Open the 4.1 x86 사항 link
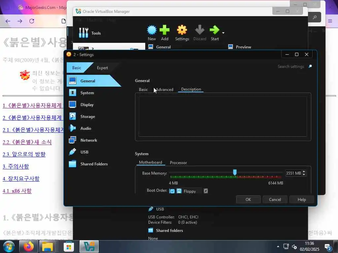Screen dimensions: 338x253 coord(17,191)
